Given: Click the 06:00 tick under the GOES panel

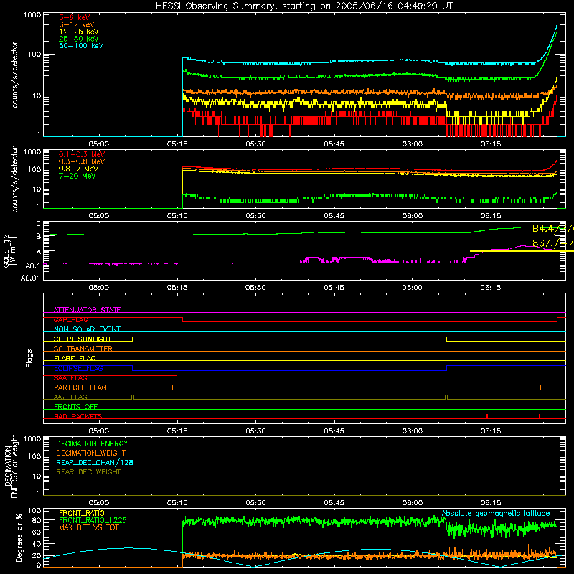Looking at the screenshot, I should (412, 288).
